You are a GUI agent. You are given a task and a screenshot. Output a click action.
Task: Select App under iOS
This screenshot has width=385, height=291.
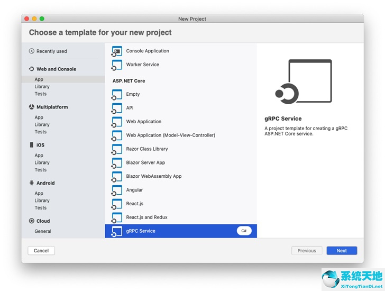39,156
